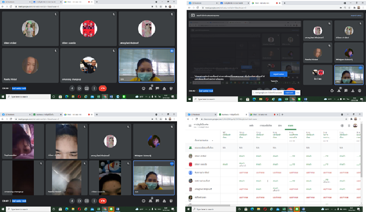Mute microphone in the Meet call showing 08:38

click(x=71, y=88)
